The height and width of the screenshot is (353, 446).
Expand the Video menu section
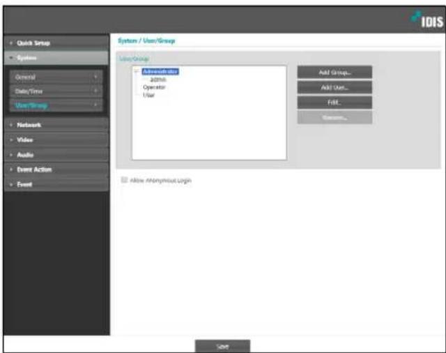[56, 140]
